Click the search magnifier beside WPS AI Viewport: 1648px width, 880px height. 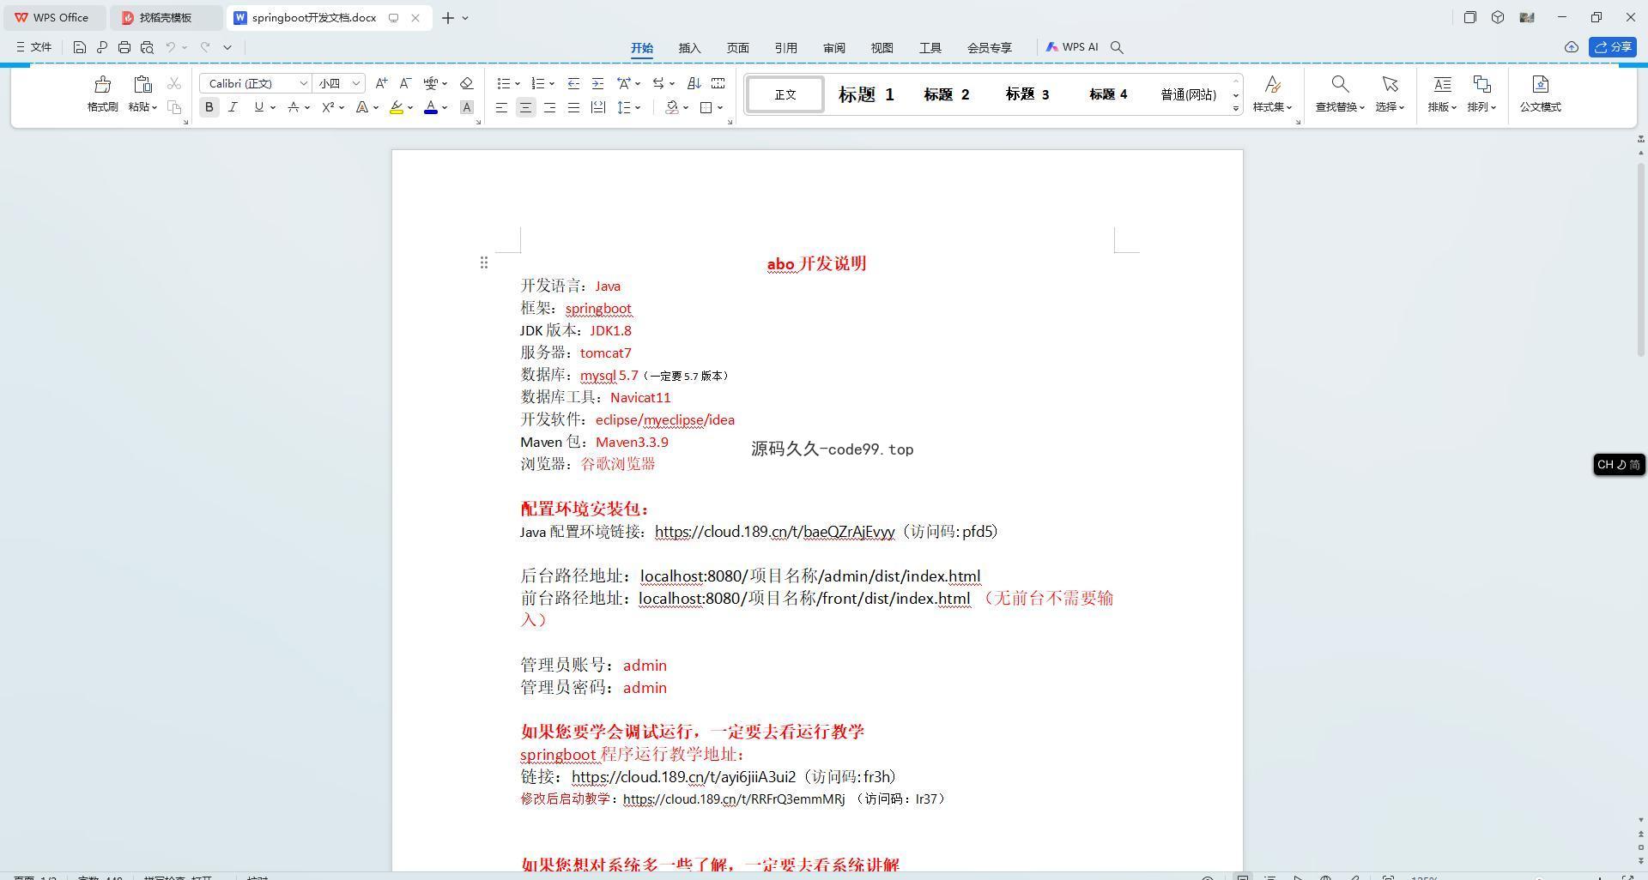[x=1117, y=47]
